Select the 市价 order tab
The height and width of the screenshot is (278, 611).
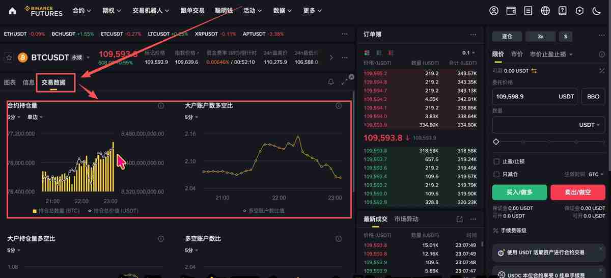pyautogui.click(x=517, y=54)
